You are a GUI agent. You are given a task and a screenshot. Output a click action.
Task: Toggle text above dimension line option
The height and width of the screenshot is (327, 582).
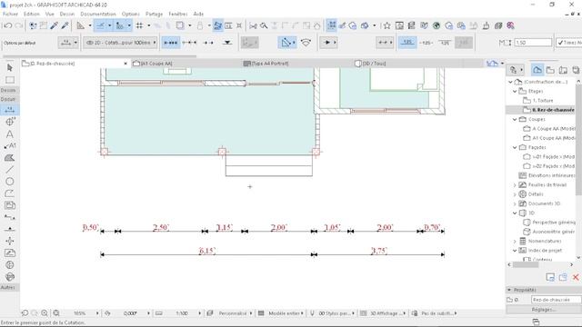pos(407,43)
